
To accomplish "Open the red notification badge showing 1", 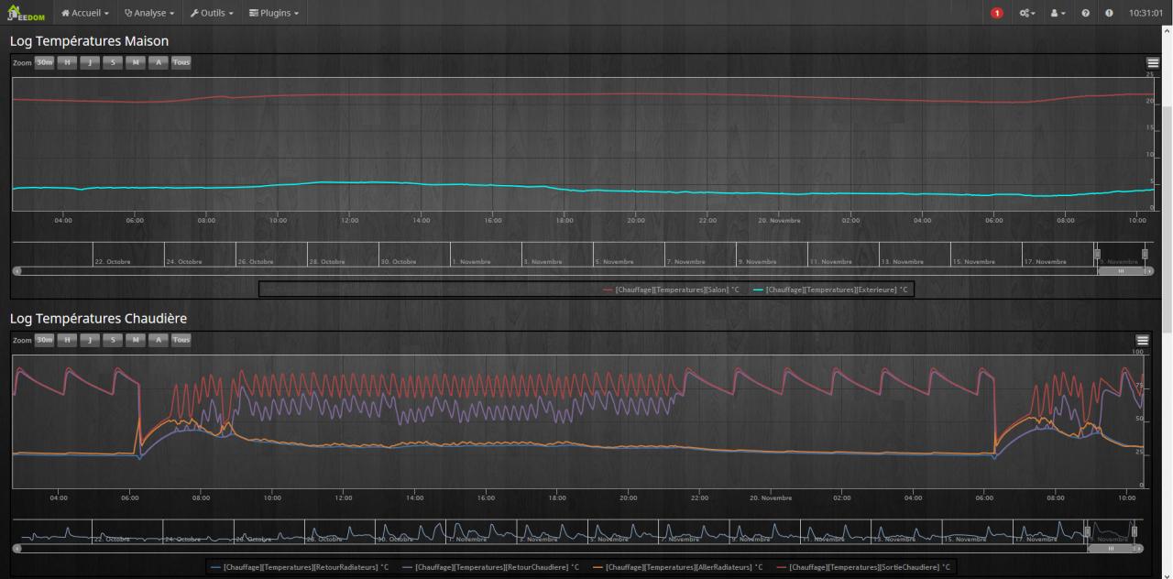I will click(997, 13).
